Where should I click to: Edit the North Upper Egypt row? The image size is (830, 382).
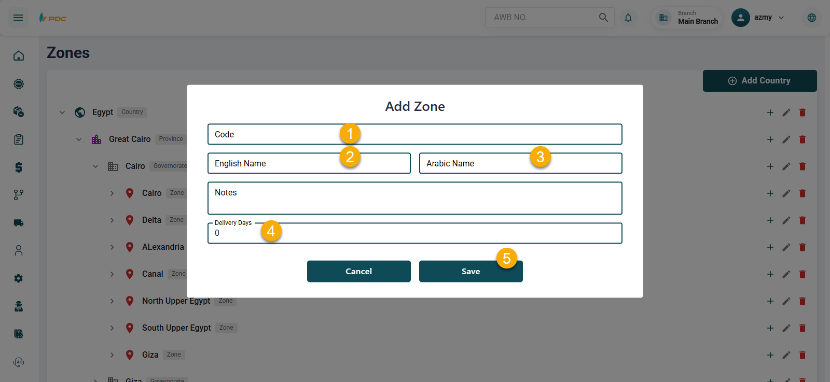point(786,301)
